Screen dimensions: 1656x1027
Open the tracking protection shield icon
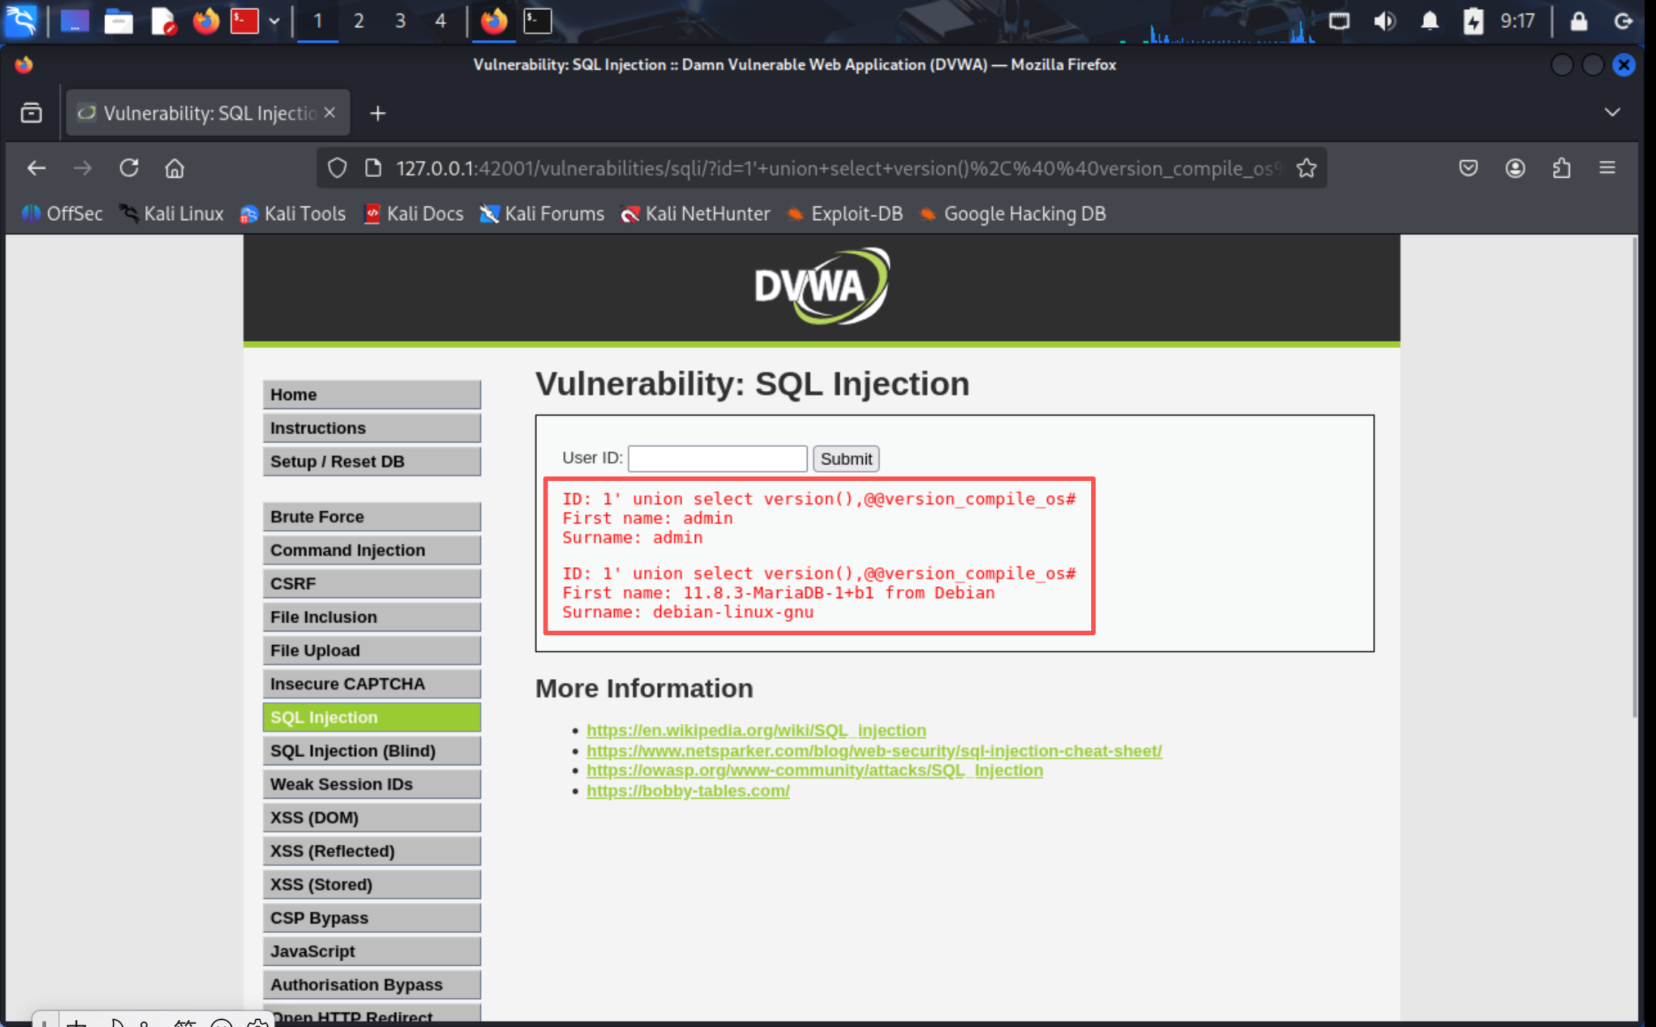coord(337,168)
